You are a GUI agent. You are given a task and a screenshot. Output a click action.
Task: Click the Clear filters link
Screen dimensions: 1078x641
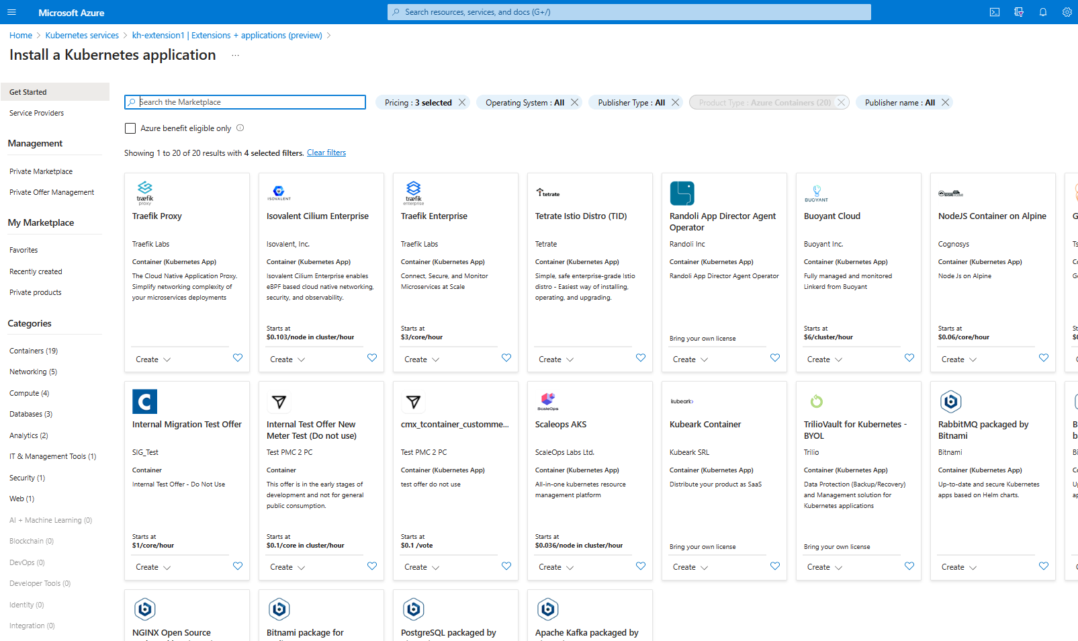click(x=326, y=153)
